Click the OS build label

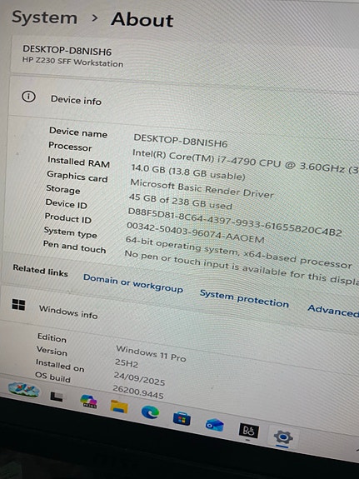[x=52, y=377]
